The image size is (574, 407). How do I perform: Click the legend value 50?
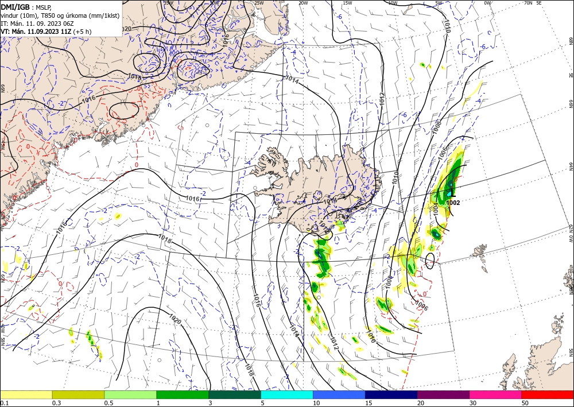(x=525, y=403)
